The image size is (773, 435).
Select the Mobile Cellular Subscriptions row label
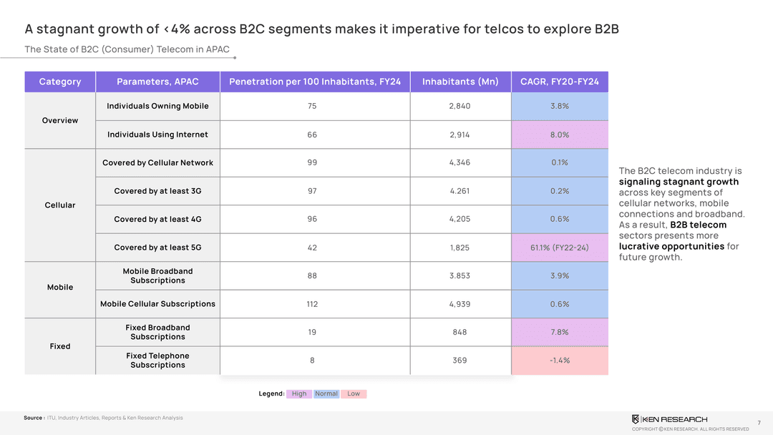pyautogui.click(x=157, y=304)
